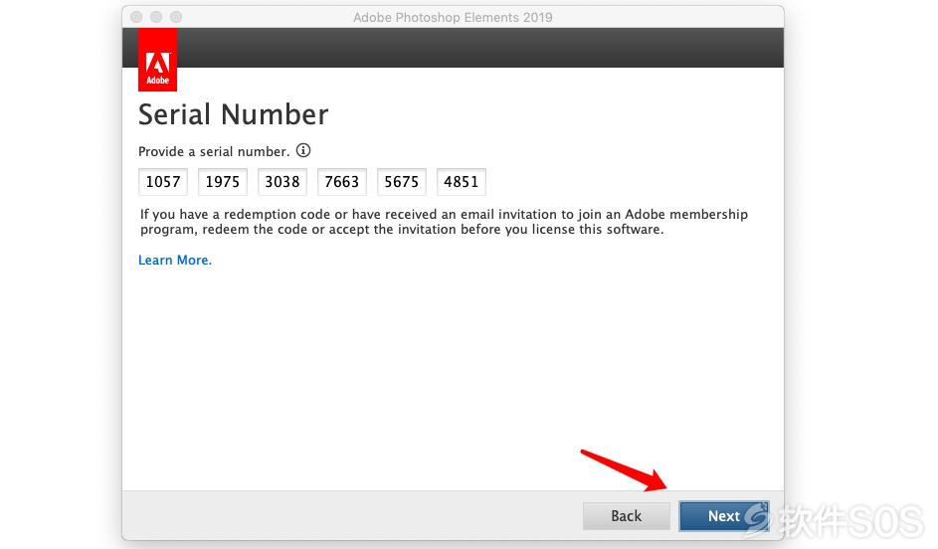The height and width of the screenshot is (549, 938).
Task: Click the Next button
Action: 724,515
